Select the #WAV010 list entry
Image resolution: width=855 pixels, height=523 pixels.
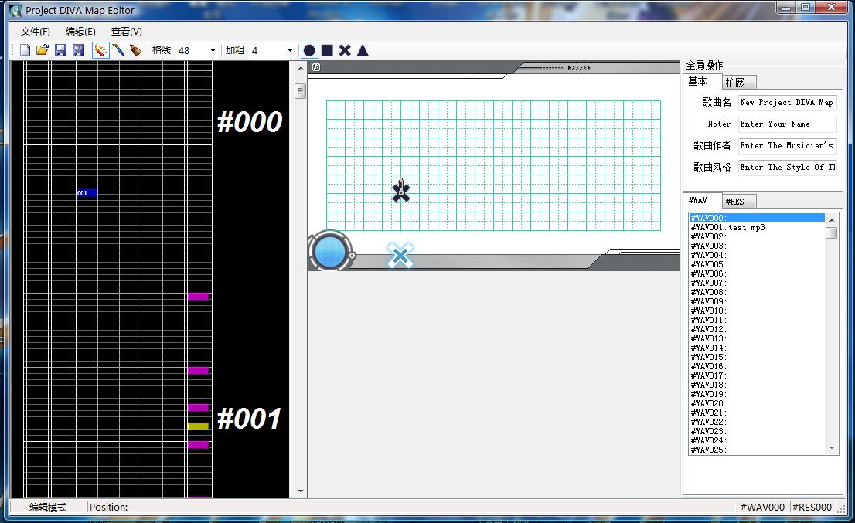[757, 311]
